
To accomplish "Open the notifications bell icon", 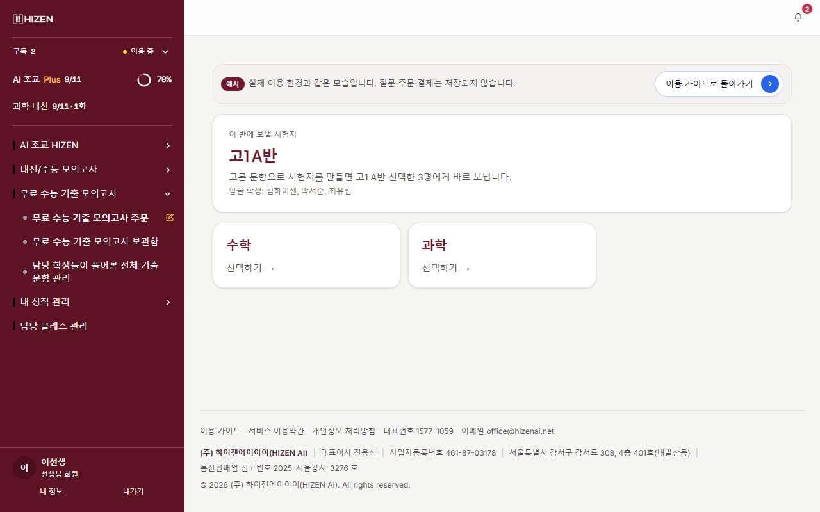I will (798, 17).
